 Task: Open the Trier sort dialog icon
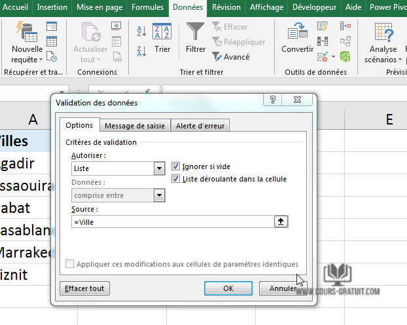point(162,31)
